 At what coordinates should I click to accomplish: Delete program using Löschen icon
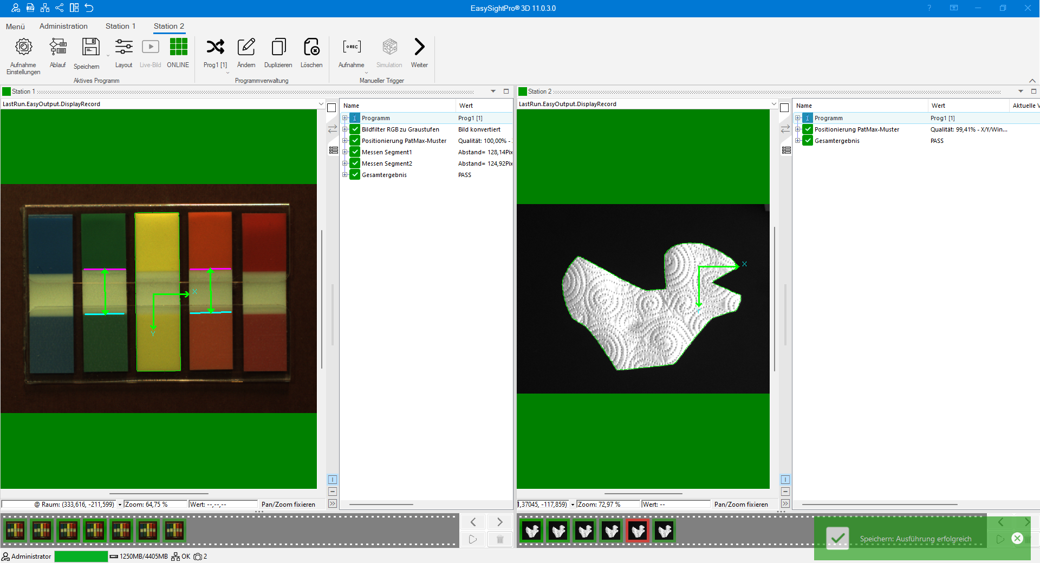coord(311,48)
